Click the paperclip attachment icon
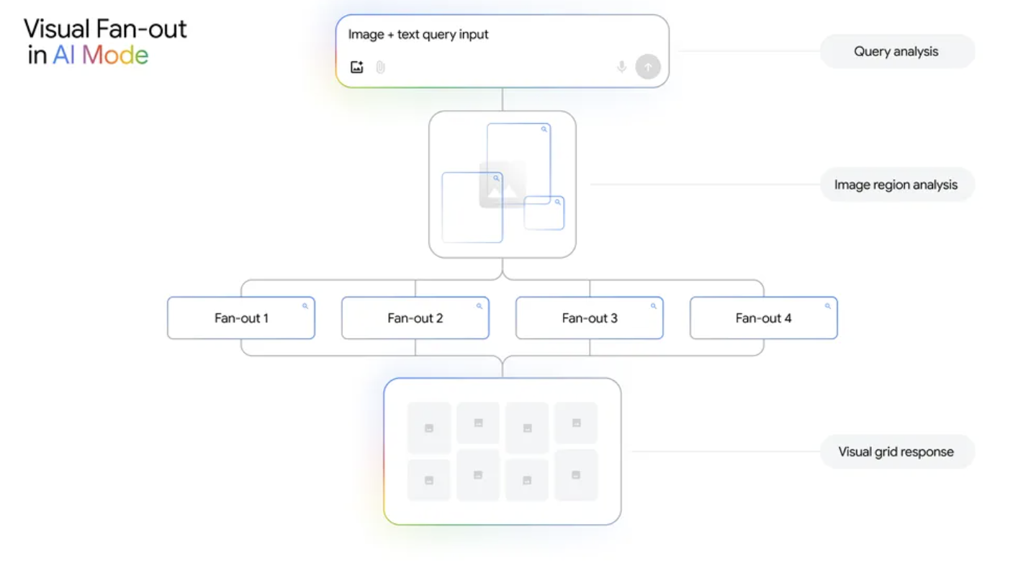1018x563 pixels. [x=380, y=67]
